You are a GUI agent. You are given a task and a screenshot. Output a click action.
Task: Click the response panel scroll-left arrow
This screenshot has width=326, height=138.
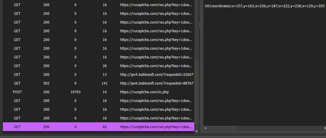pos(205,128)
